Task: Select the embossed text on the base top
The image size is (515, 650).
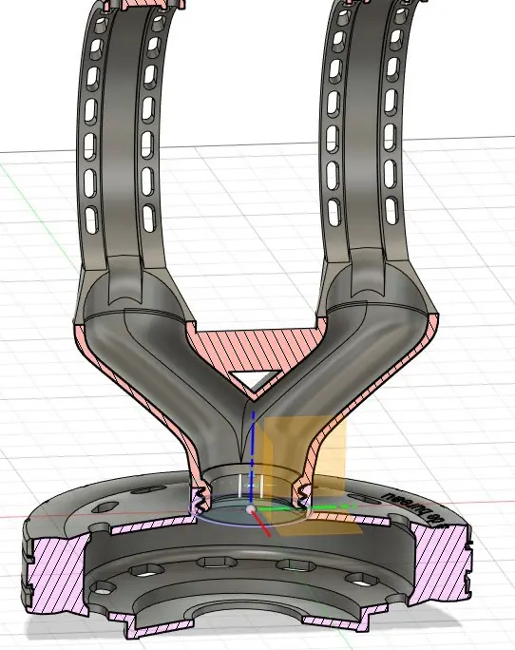Action: click(415, 508)
